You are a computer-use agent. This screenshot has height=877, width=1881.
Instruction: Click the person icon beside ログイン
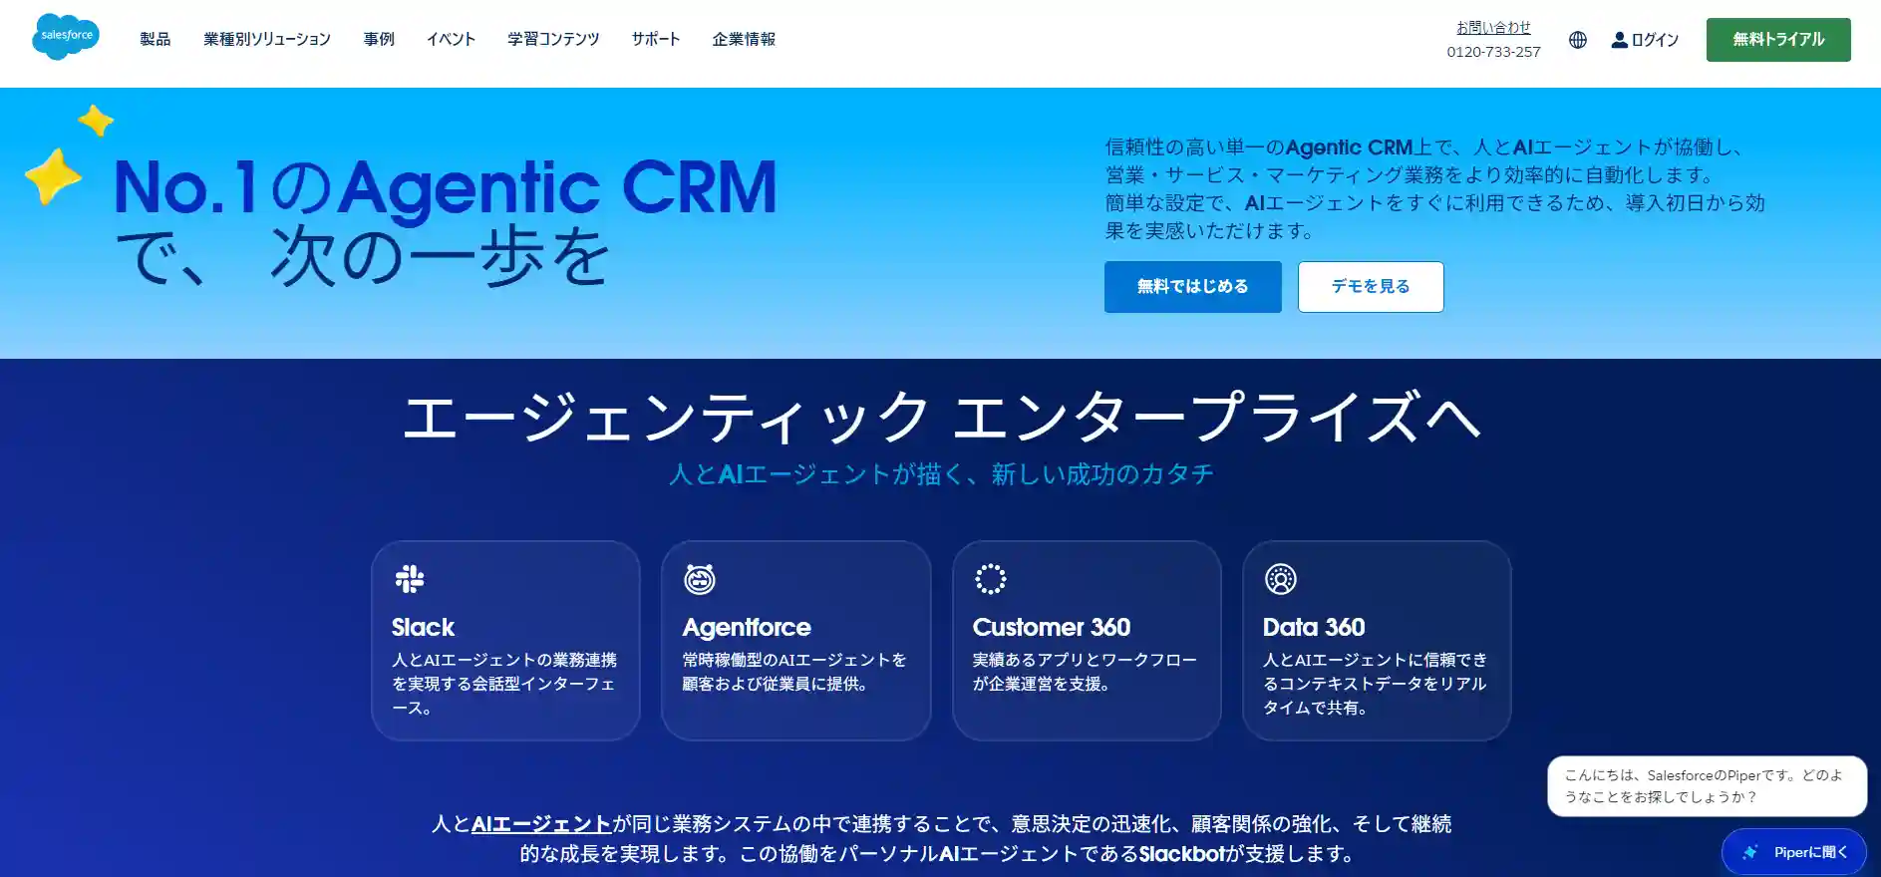1619,40
